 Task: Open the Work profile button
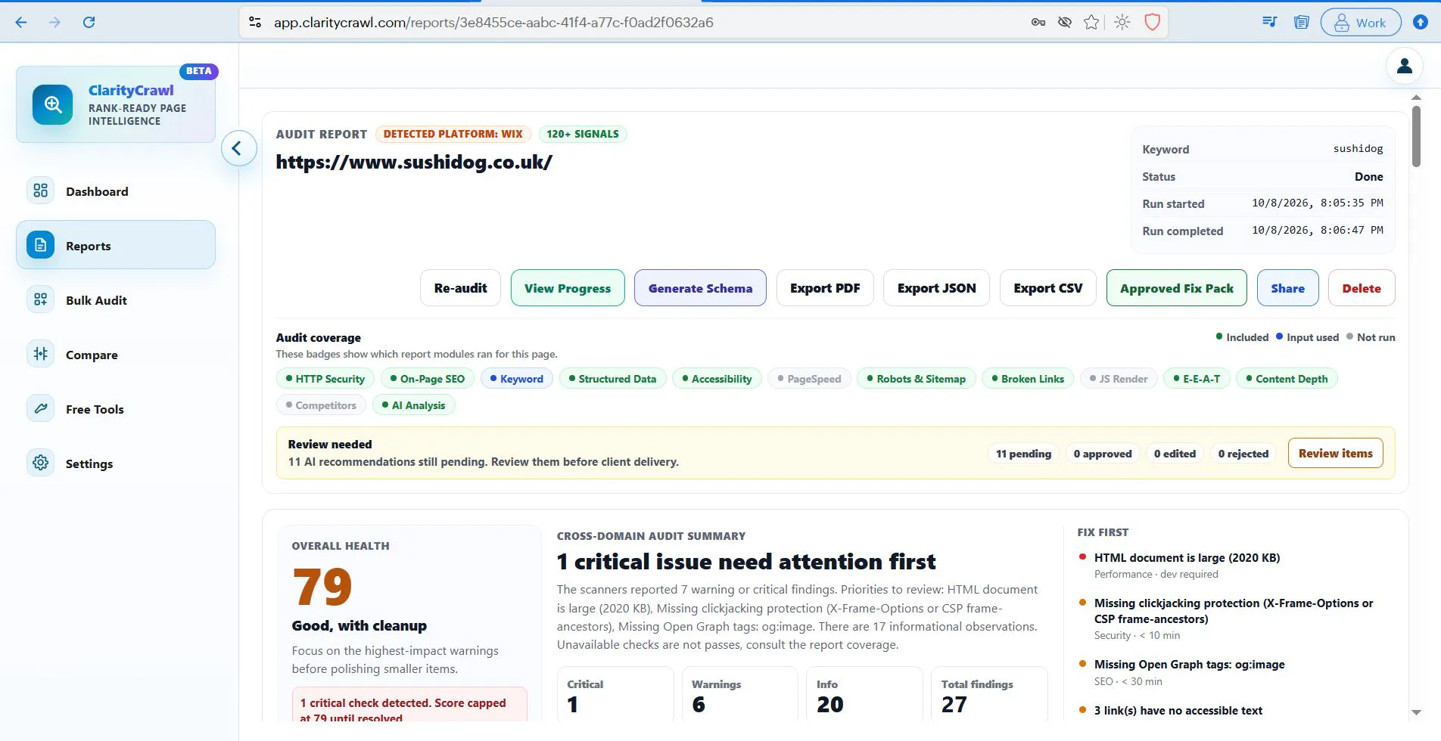(x=1360, y=23)
